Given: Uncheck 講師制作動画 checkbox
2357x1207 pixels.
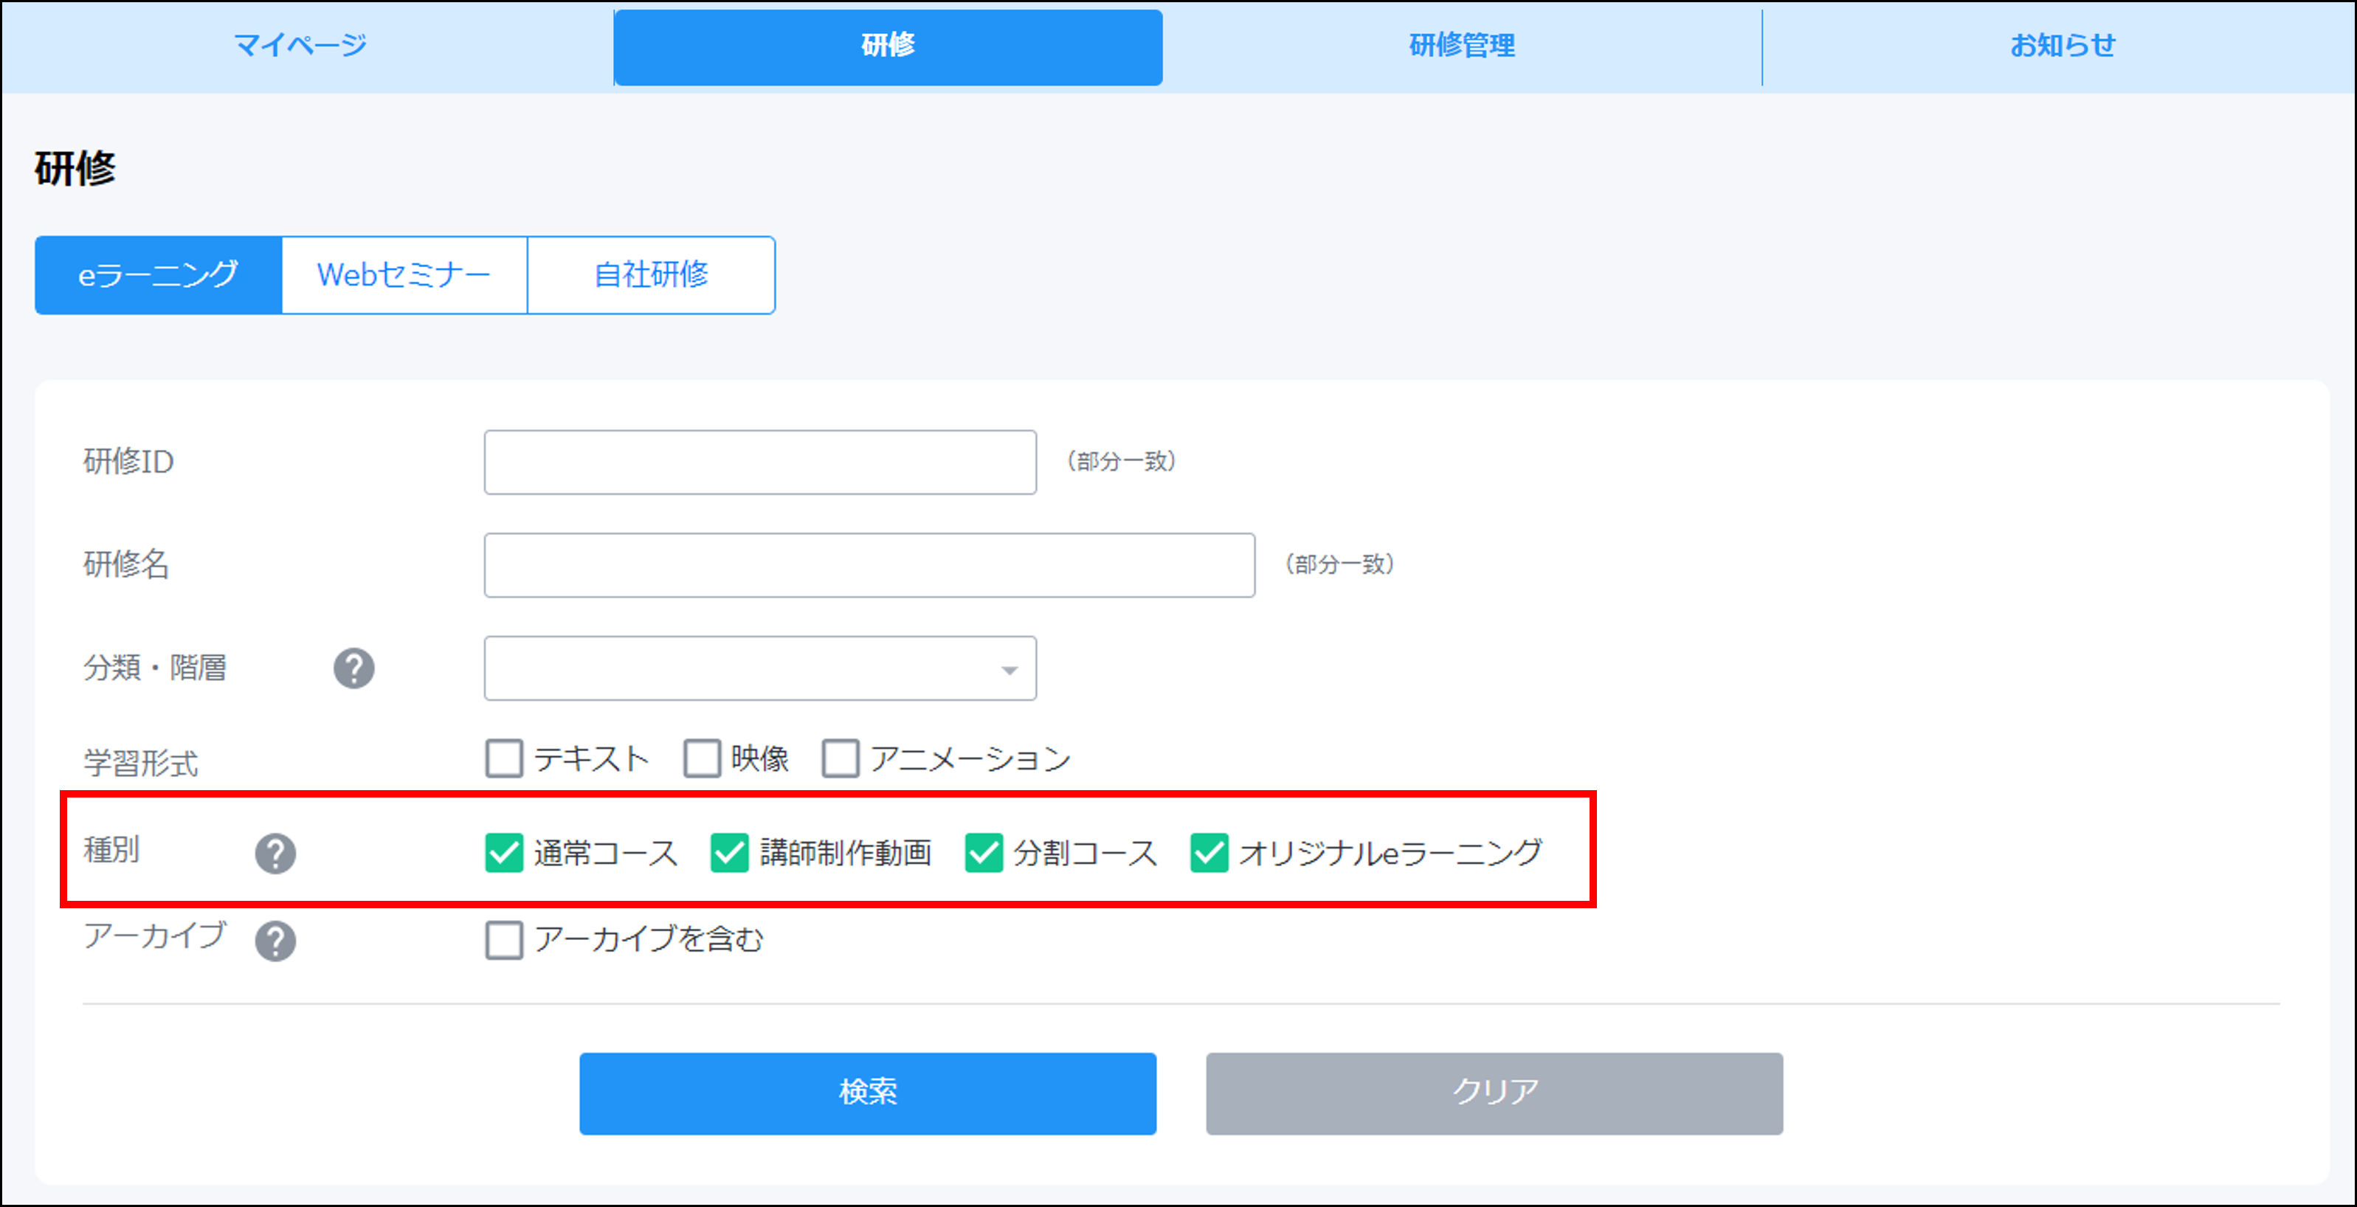Looking at the screenshot, I should pyautogui.click(x=729, y=853).
